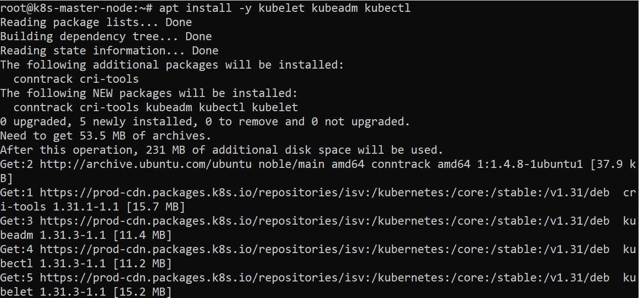Open the k8s.io URL on the Get:3 line
639x298 pixels.
(324, 221)
